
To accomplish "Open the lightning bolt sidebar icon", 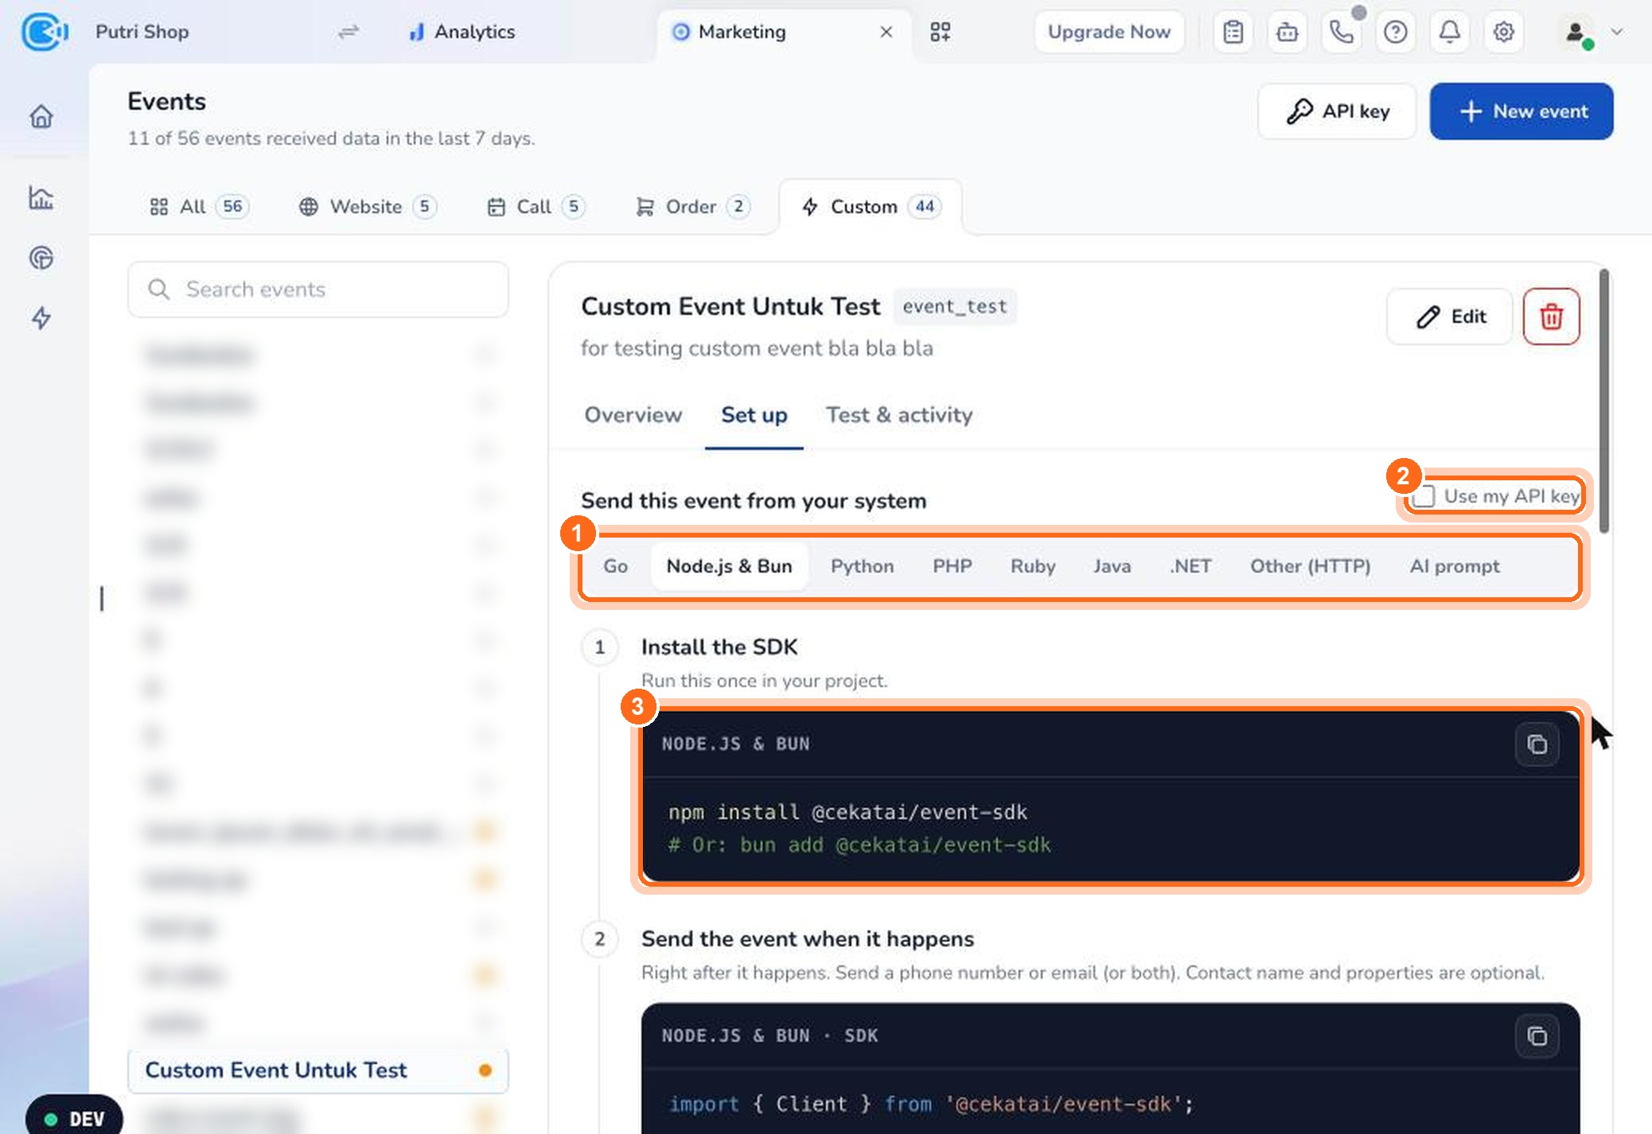I will click(x=41, y=318).
